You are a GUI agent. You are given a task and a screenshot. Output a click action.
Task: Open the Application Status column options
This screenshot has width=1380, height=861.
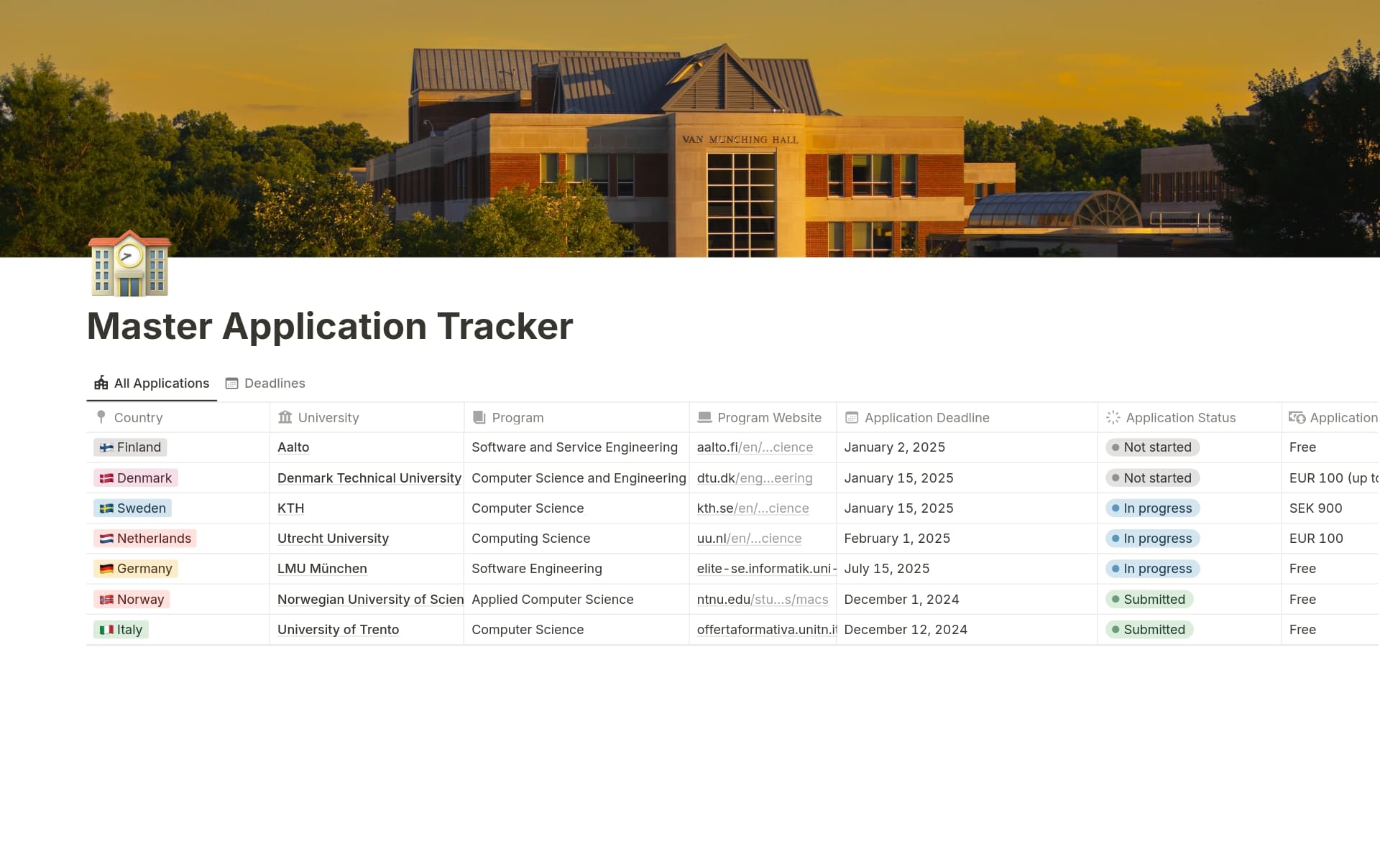[x=1181, y=417]
